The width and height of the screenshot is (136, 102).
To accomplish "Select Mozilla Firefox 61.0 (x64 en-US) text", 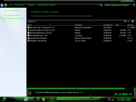I will pyautogui.click(x=42, y=30).
